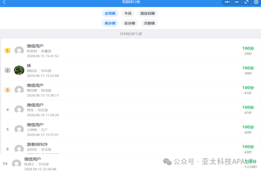This screenshot has width=261, height=172.
Task: Click the avatar of rank 19 user
Action: (x=17, y=163)
